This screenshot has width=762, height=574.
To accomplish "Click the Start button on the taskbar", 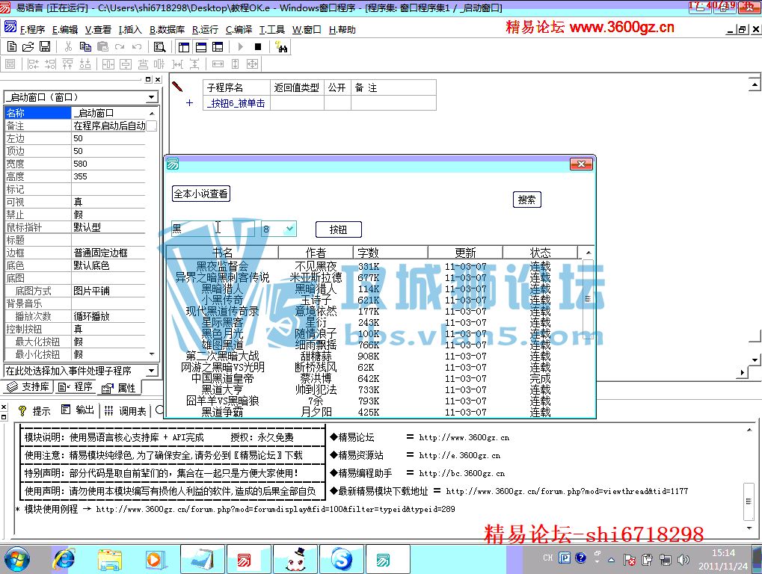I will [17, 560].
